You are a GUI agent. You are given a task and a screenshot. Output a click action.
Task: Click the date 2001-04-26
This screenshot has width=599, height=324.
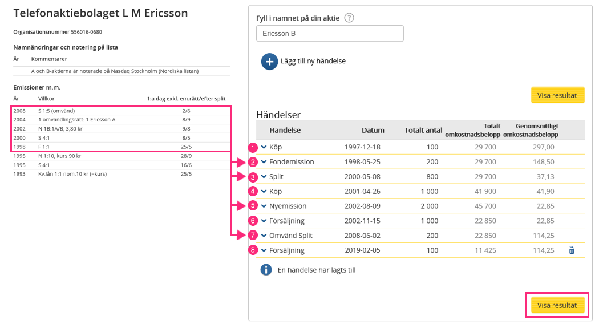tap(362, 192)
